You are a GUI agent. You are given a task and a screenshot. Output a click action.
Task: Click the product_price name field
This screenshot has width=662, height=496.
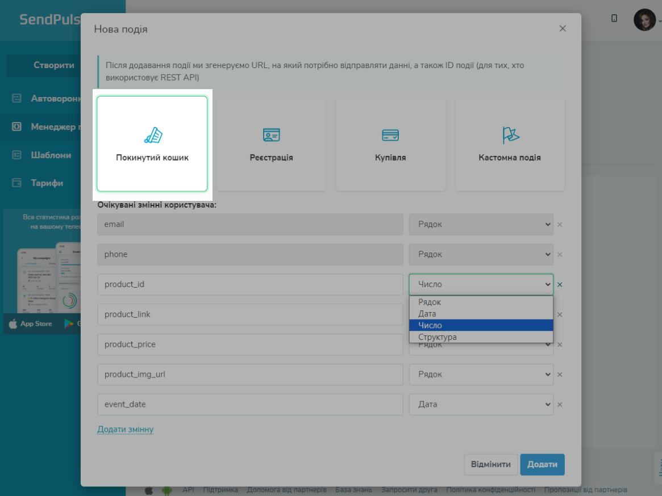[250, 344]
